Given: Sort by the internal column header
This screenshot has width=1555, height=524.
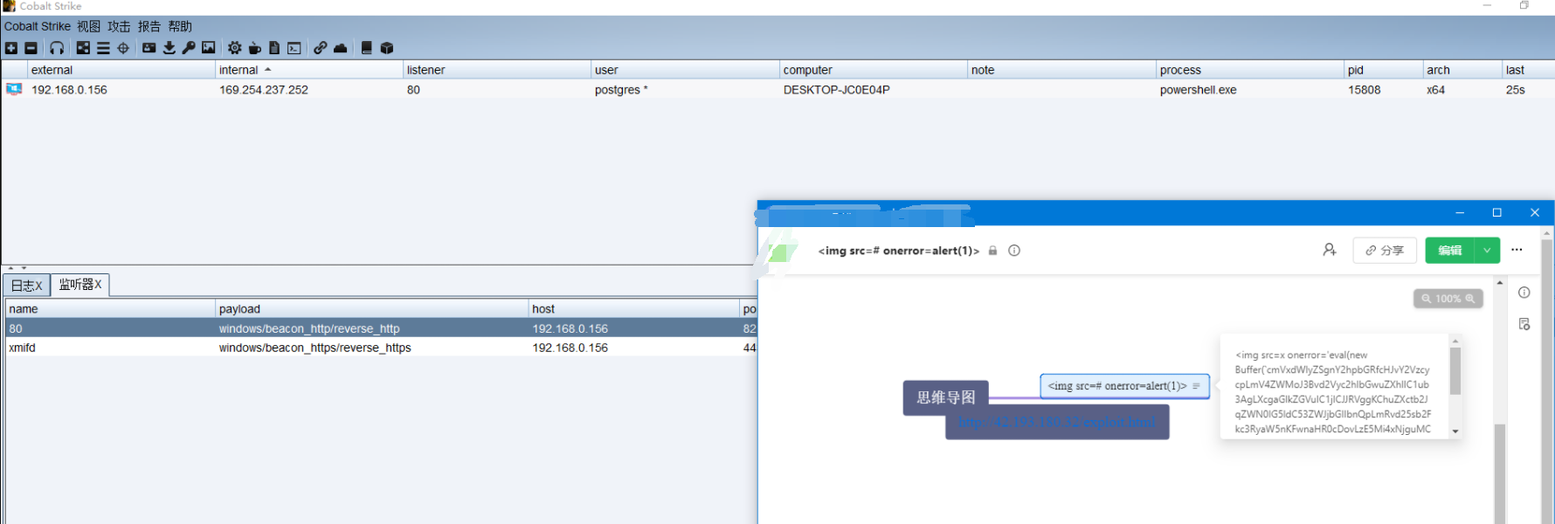Looking at the screenshot, I should pos(308,70).
